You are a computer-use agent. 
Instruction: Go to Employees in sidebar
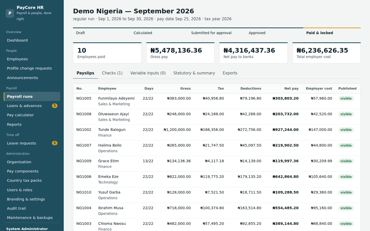pyautogui.click(x=32, y=59)
